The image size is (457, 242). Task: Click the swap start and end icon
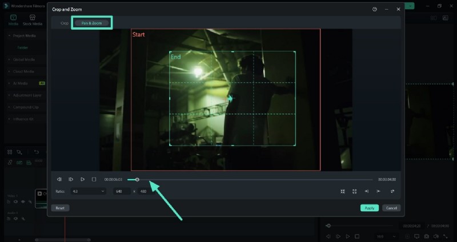[392, 191]
